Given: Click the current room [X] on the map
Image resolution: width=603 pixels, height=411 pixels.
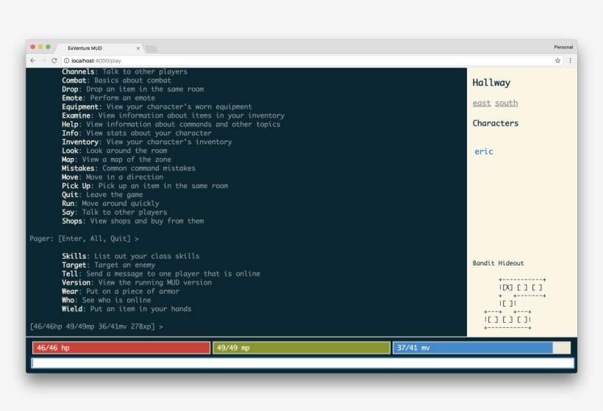Looking at the screenshot, I should (507, 287).
